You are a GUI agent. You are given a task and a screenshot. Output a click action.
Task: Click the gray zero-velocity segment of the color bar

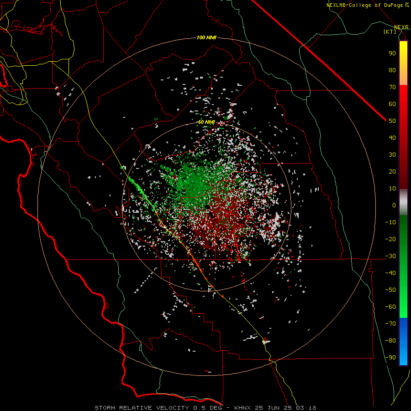[403, 202]
